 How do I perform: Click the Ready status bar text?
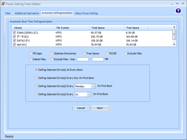[x=9, y=136]
